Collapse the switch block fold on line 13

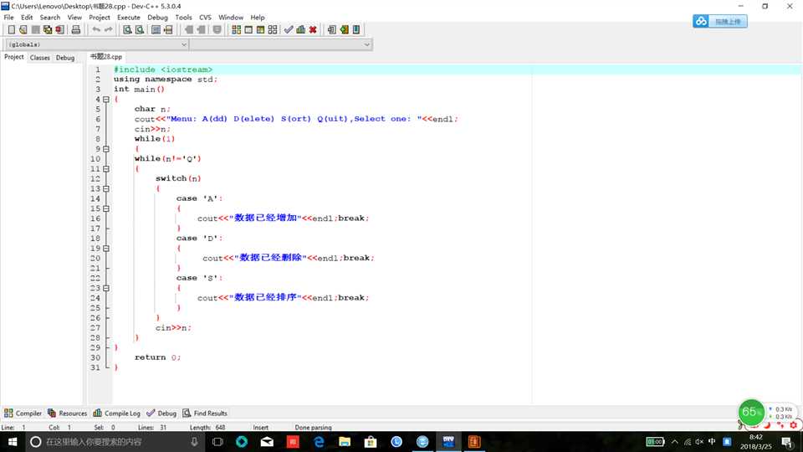(x=106, y=188)
